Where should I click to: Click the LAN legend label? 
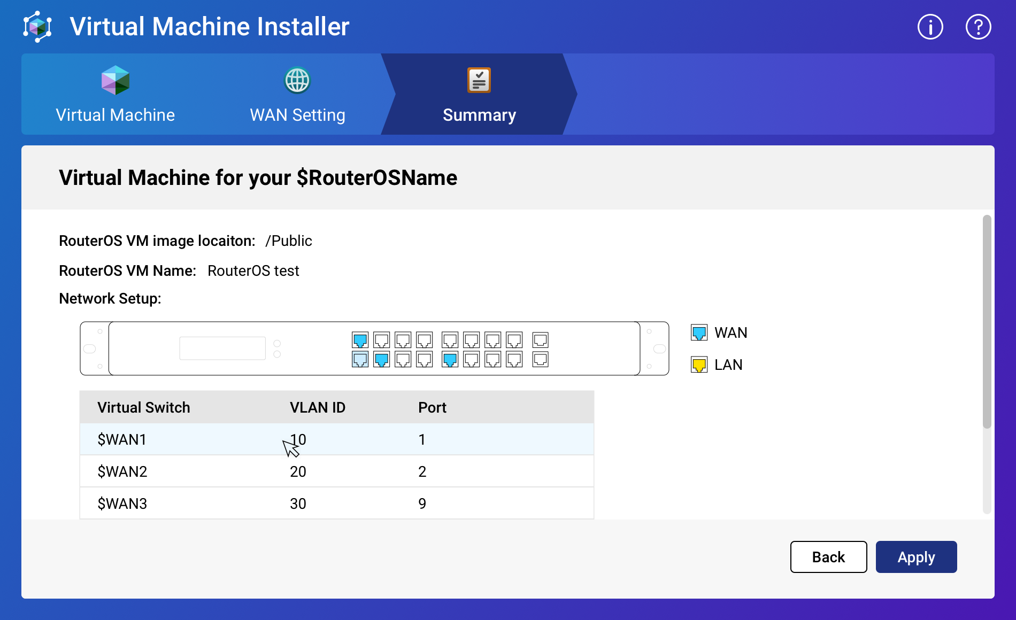[728, 365]
